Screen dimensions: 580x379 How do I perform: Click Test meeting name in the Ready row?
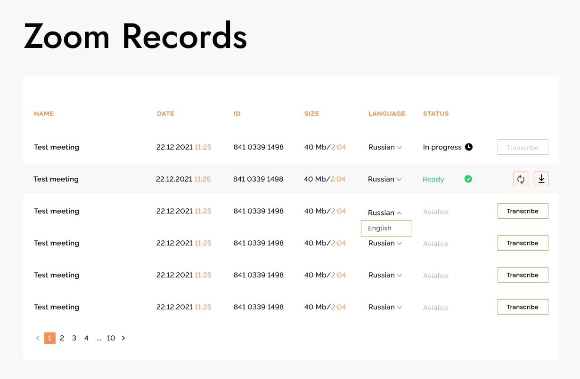[56, 179]
